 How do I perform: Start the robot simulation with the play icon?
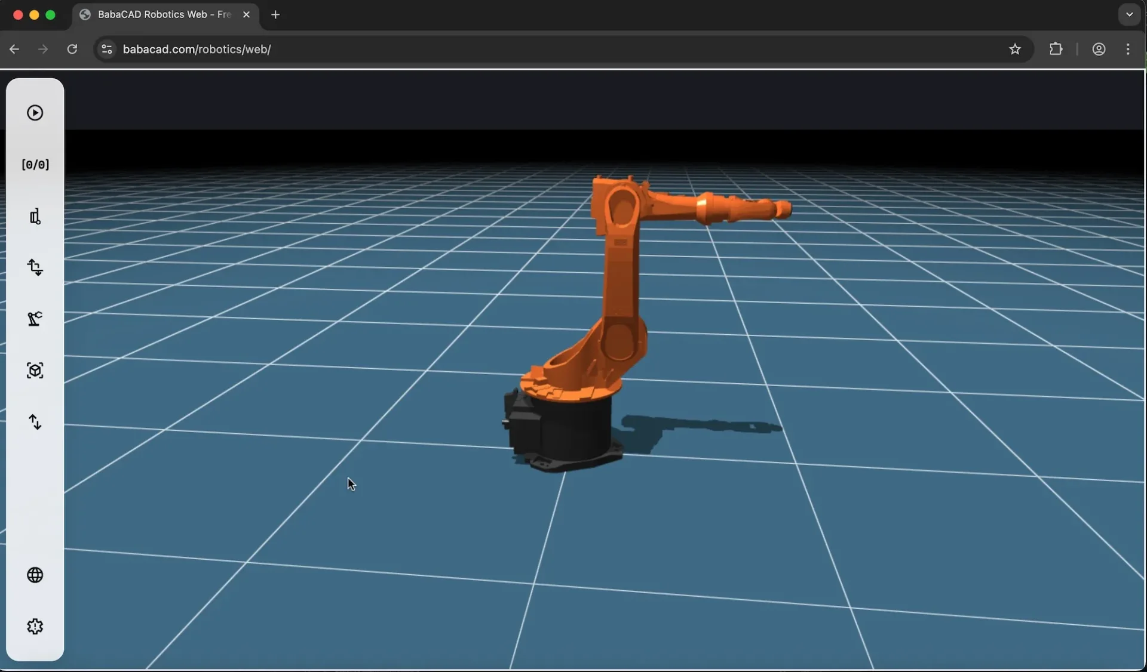pyautogui.click(x=35, y=113)
